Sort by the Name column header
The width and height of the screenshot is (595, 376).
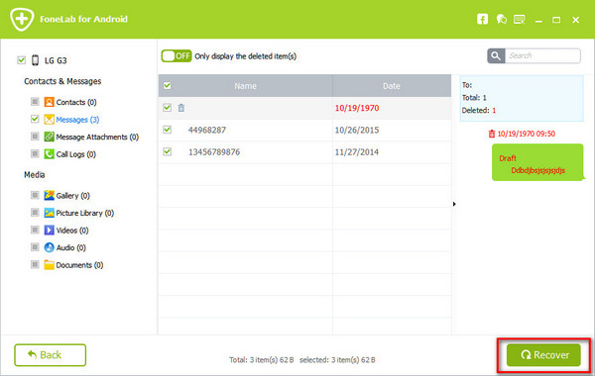[x=245, y=86]
